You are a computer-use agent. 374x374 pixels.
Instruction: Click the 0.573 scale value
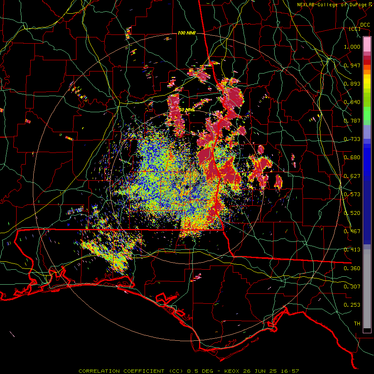[352, 194]
